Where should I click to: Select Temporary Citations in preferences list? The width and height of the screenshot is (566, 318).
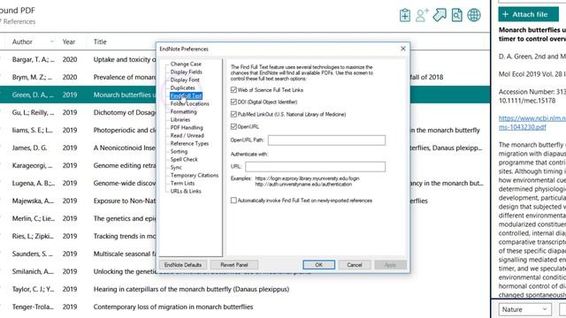195,175
